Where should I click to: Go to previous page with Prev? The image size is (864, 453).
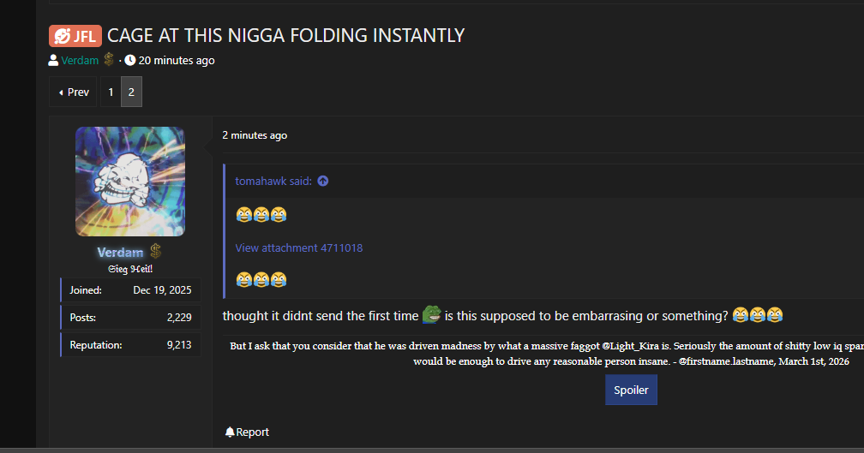[x=74, y=92]
